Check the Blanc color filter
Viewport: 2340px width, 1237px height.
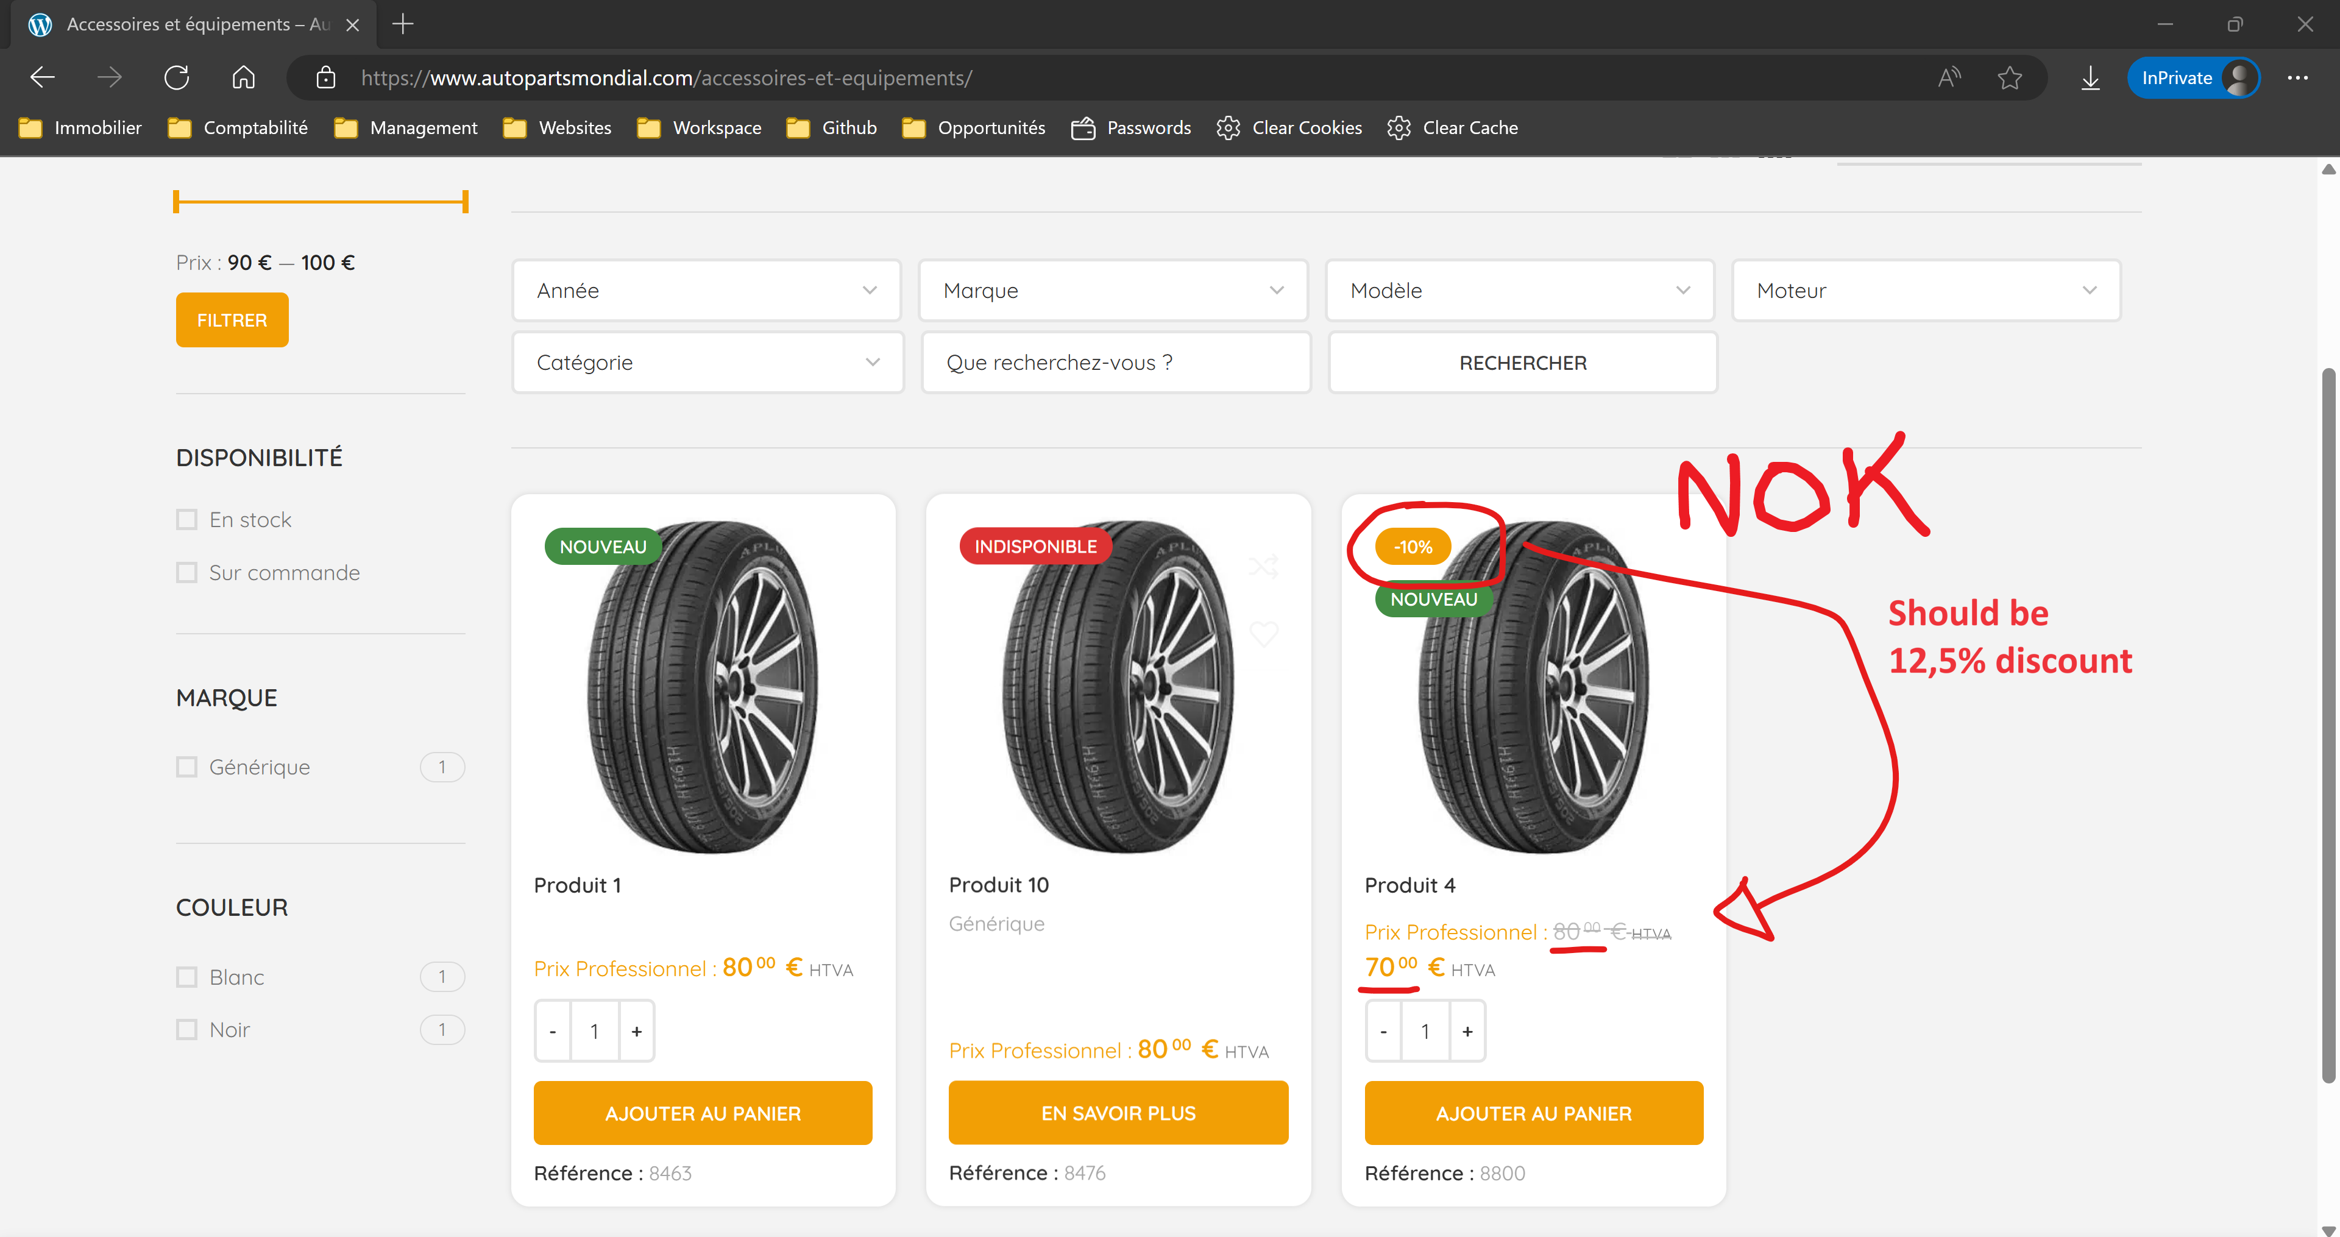[x=186, y=977]
